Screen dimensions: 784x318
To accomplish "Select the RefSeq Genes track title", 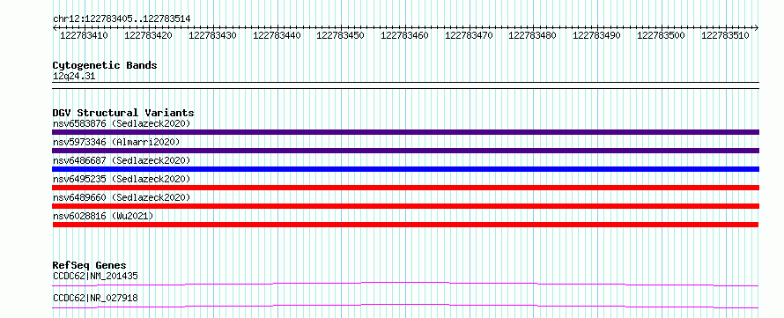I will point(90,265).
